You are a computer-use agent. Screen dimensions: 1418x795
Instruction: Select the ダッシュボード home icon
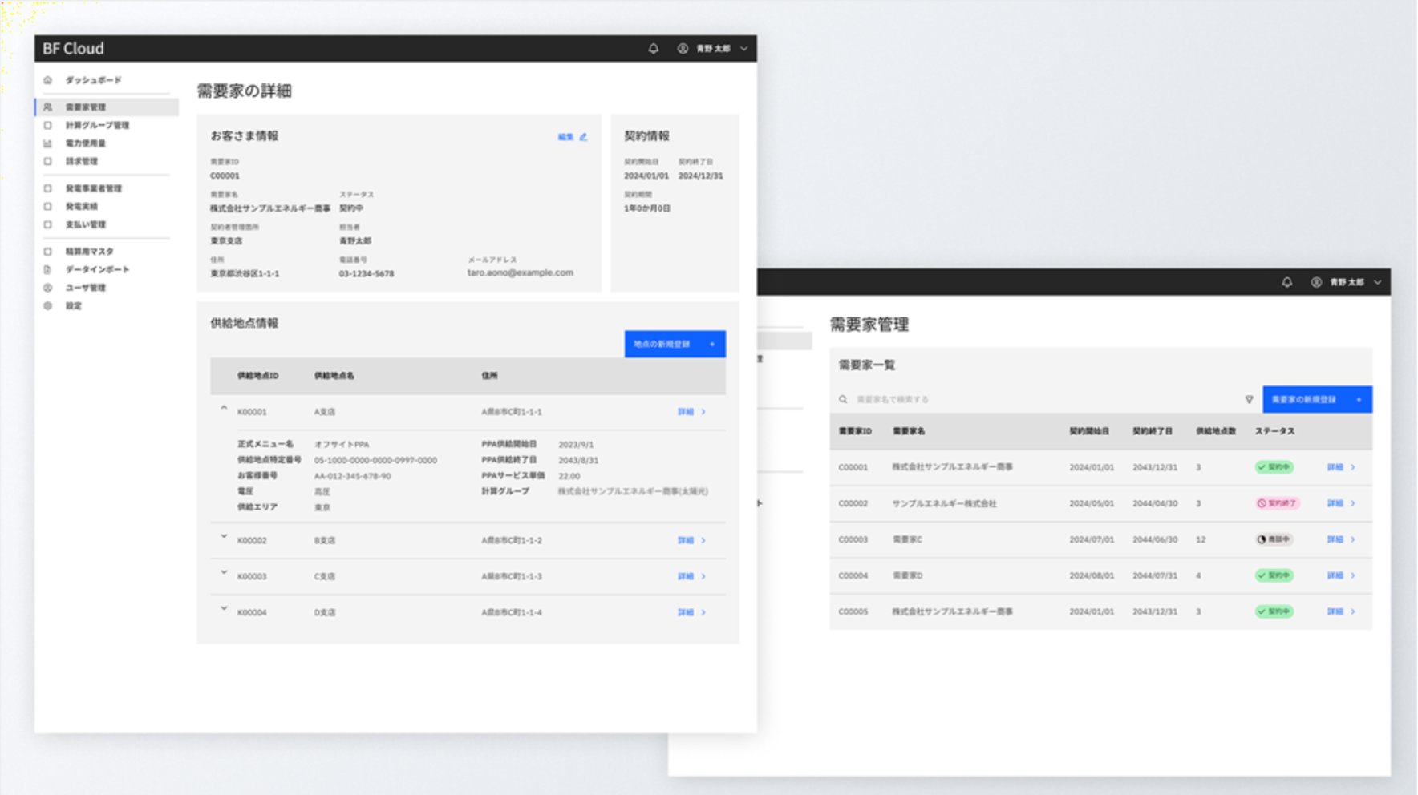pos(48,80)
